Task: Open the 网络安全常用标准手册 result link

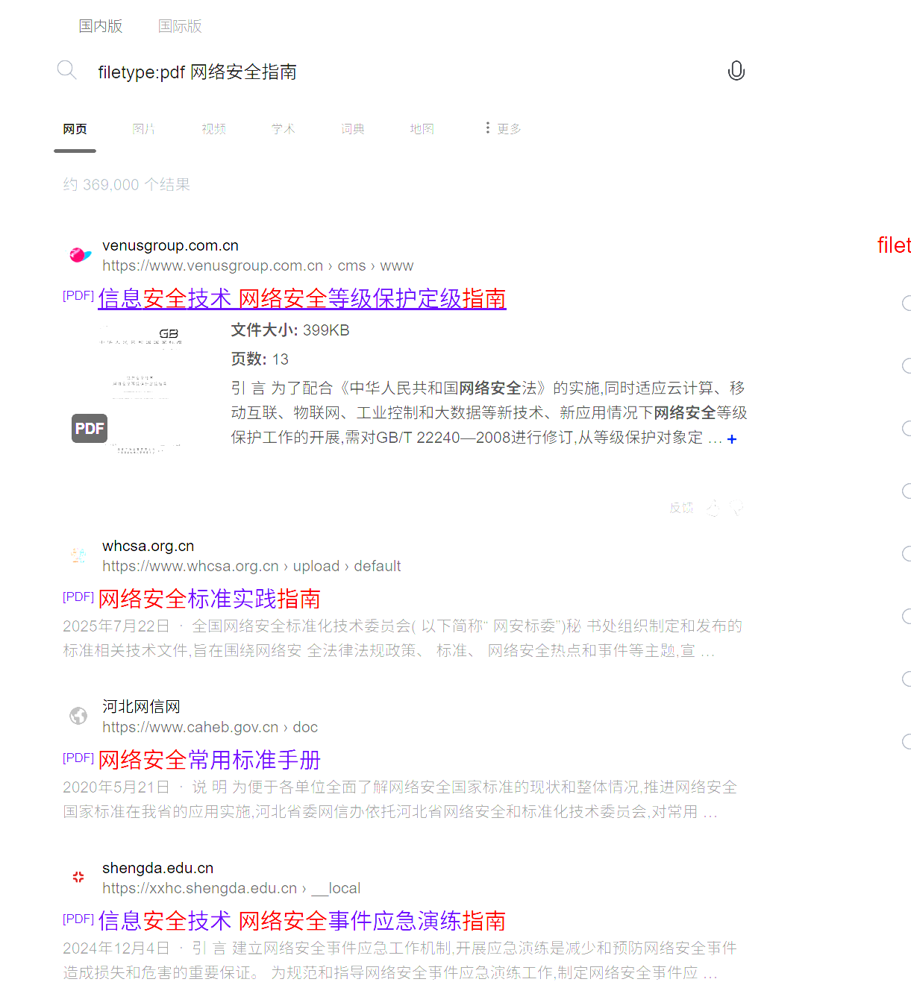Action: tap(209, 760)
